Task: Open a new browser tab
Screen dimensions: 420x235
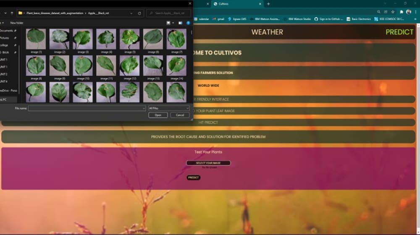Action: tap(268, 4)
